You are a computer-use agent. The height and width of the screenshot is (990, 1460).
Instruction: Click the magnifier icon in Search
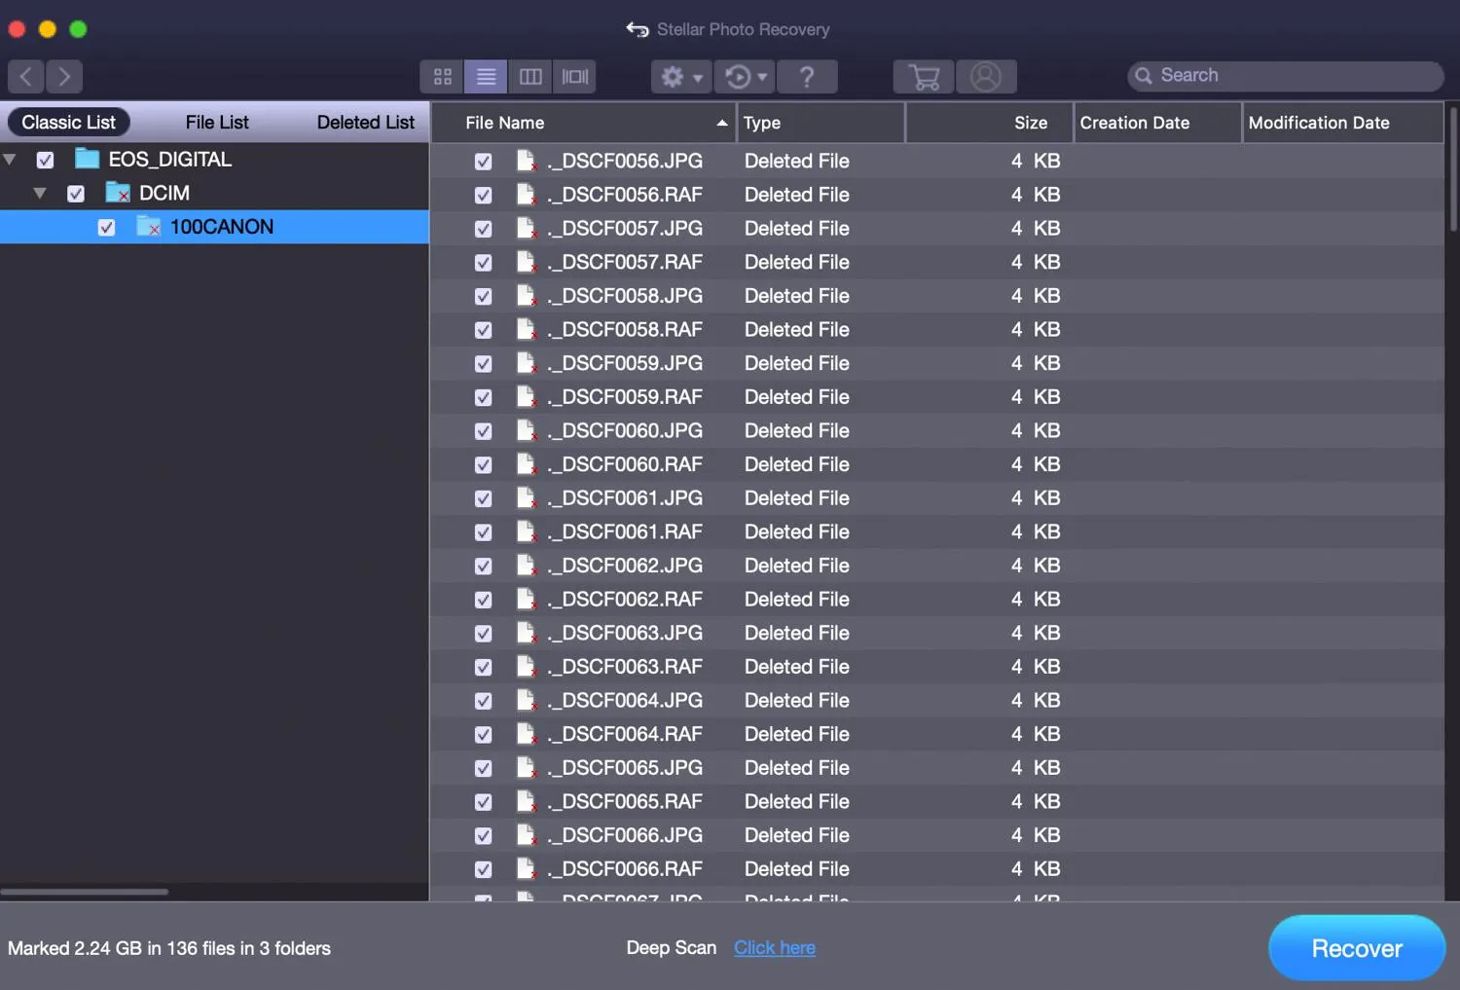tap(1144, 76)
